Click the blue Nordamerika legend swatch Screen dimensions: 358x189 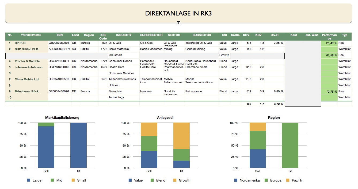(236, 180)
